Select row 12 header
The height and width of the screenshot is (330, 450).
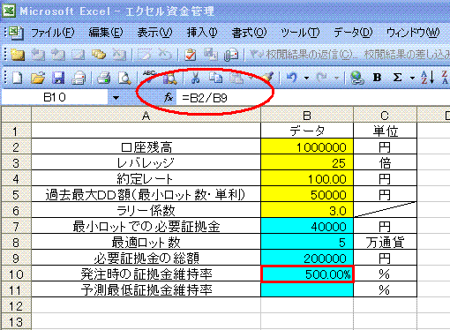tap(16, 306)
